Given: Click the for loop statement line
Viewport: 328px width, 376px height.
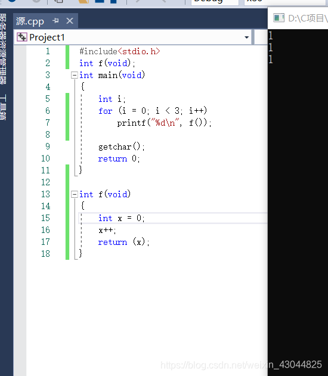Looking at the screenshot, I should coord(153,111).
